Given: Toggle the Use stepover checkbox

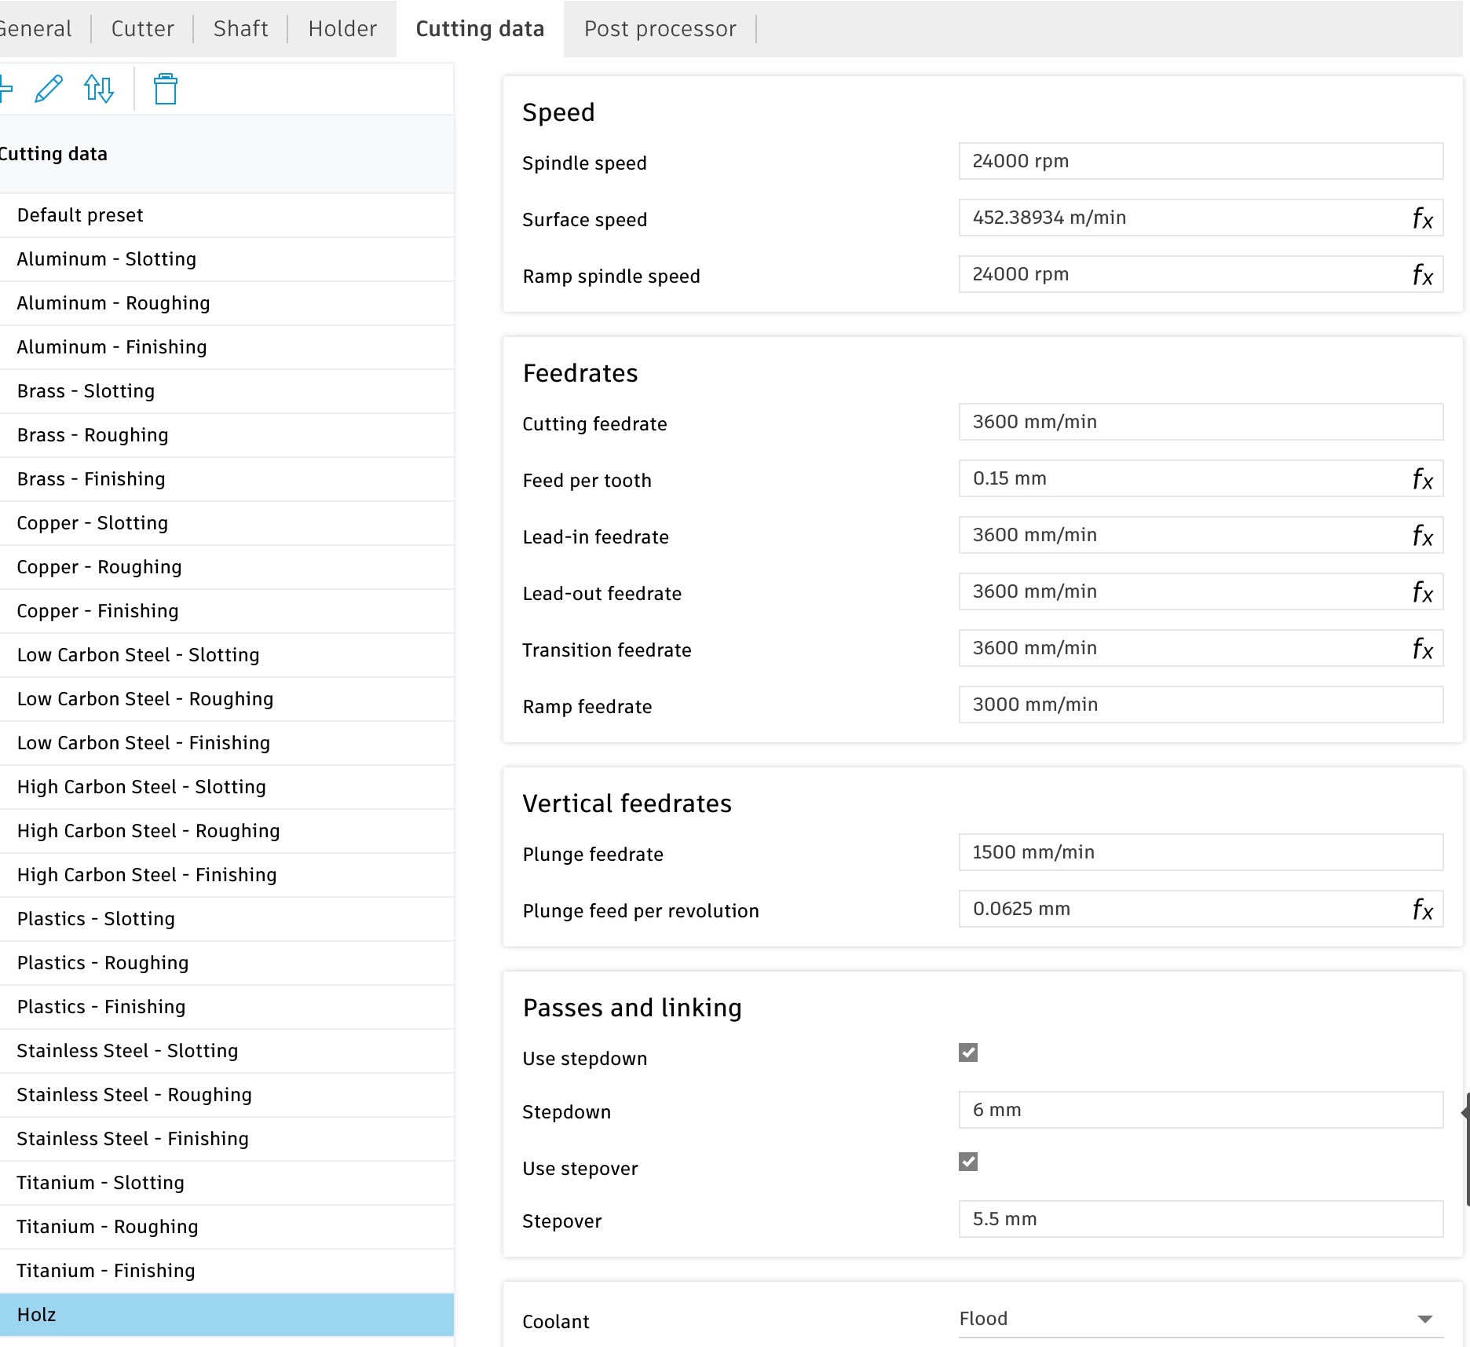Looking at the screenshot, I should coord(968,1162).
